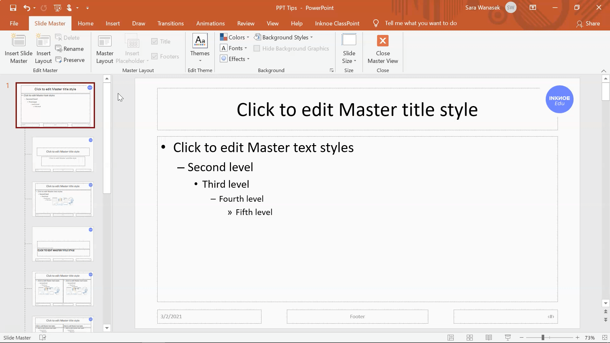Image resolution: width=610 pixels, height=343 pixels.
Task: Click the Footer input field
Action: 357,316
